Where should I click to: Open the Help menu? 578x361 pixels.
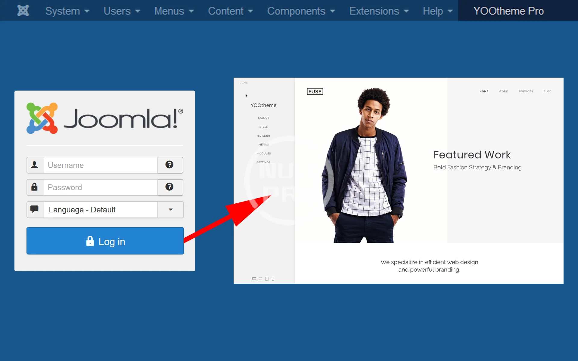tap(438, 11)
